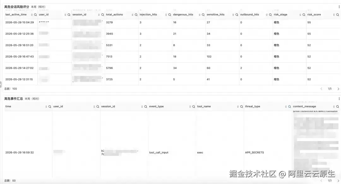The image size is (341, 184).
Task: Select the row with timestamp 2026-05-29 16:51:20
Action: coord(172,45)
